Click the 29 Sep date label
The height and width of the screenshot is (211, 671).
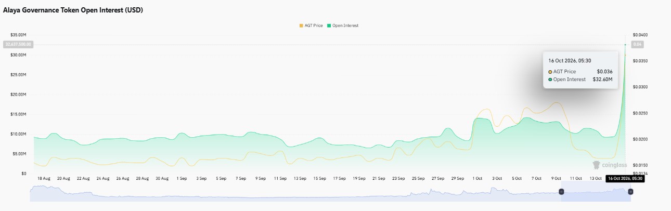tap(457, 178)
